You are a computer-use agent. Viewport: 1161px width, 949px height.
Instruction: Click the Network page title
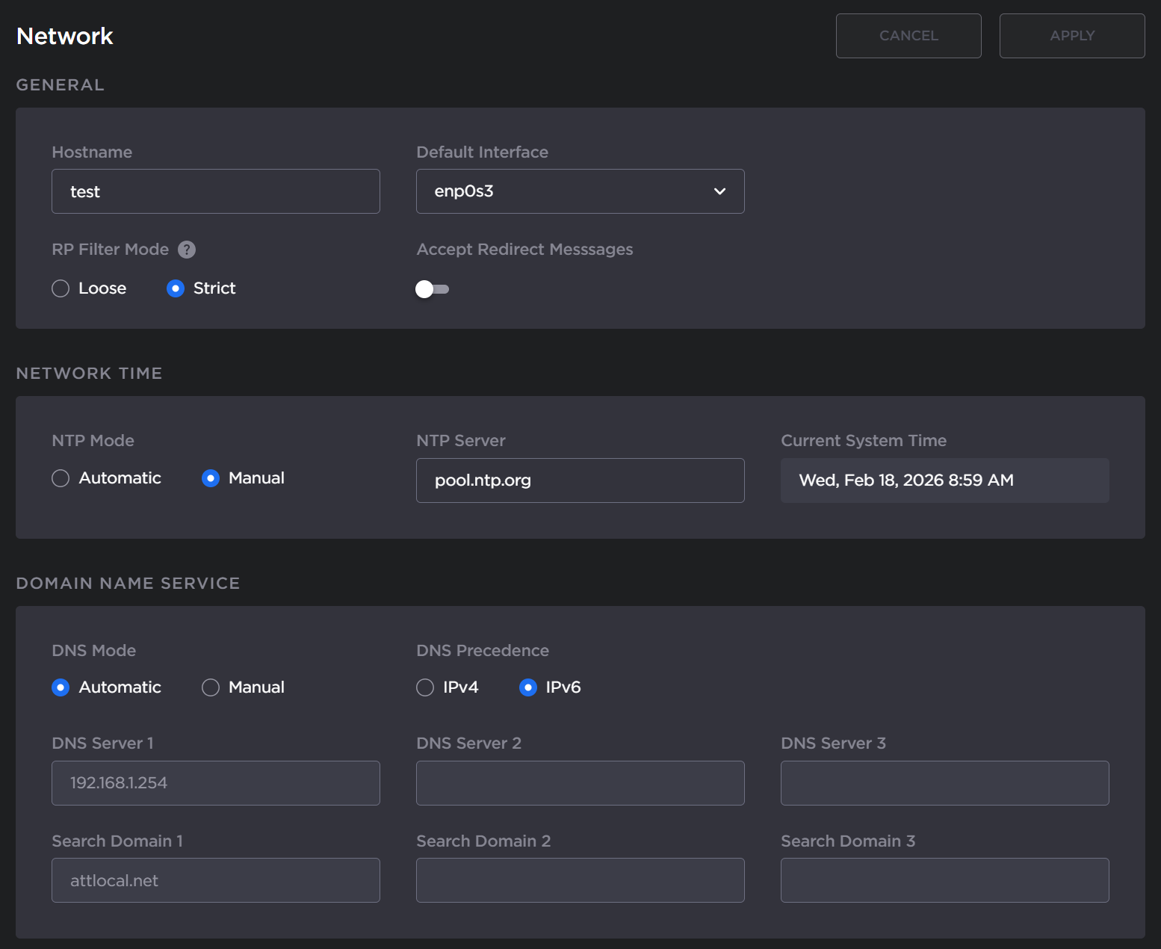pos(65,36)
